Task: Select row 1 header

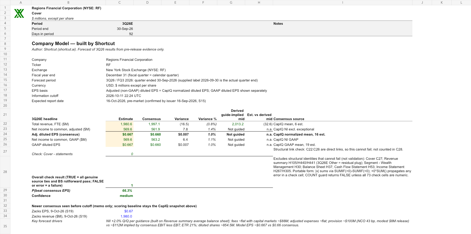Action: pyautogui.click(x=5, y=8)
